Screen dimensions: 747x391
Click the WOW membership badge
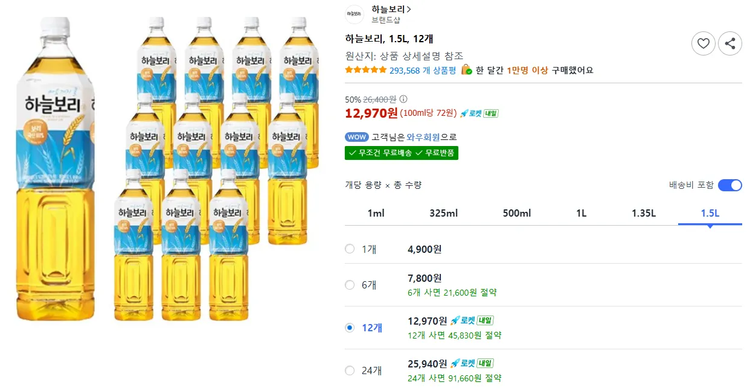pos(356,137)
